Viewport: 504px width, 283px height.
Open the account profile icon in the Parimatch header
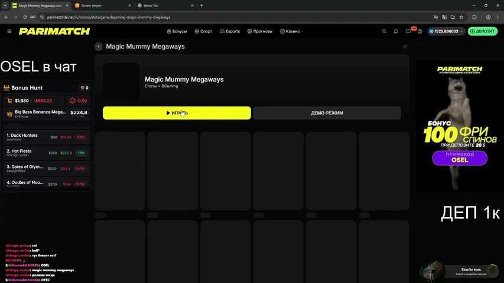point(420,31)
